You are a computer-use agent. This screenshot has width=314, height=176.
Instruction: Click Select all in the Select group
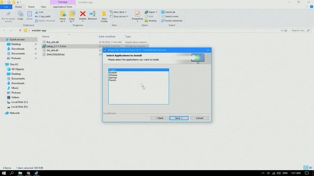[168, 12]
